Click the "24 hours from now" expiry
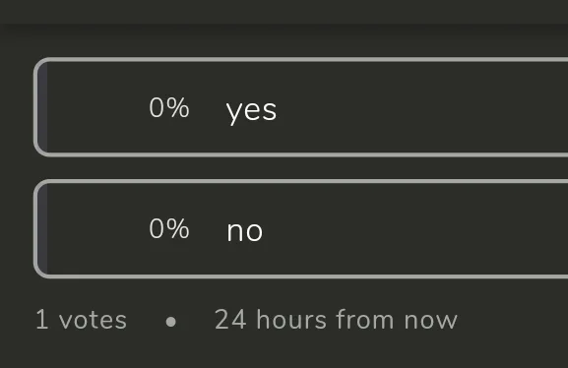Viewport: 568px width, 368px height. pyautogui.click(x=336, y=320)
